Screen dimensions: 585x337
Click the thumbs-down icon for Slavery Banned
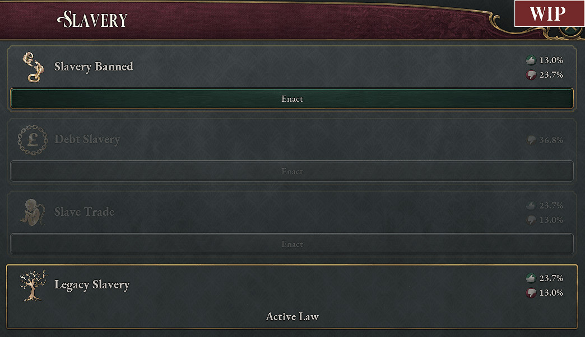pyautogui.click(x=531, y=75)
